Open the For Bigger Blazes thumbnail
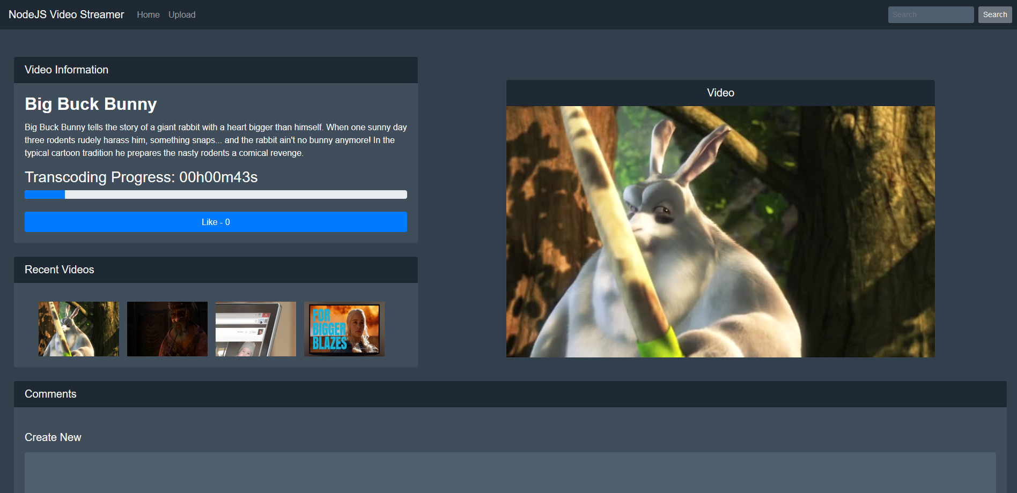 coord(344,329)
